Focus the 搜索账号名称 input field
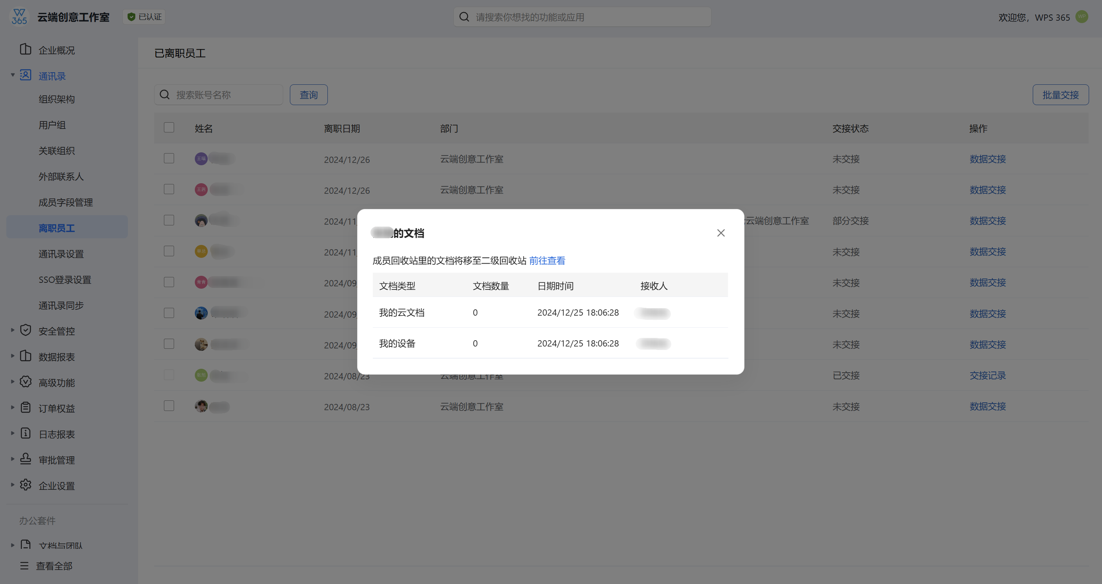The height and width of the screenshot is (584, 1102). [x=219, y=95]
